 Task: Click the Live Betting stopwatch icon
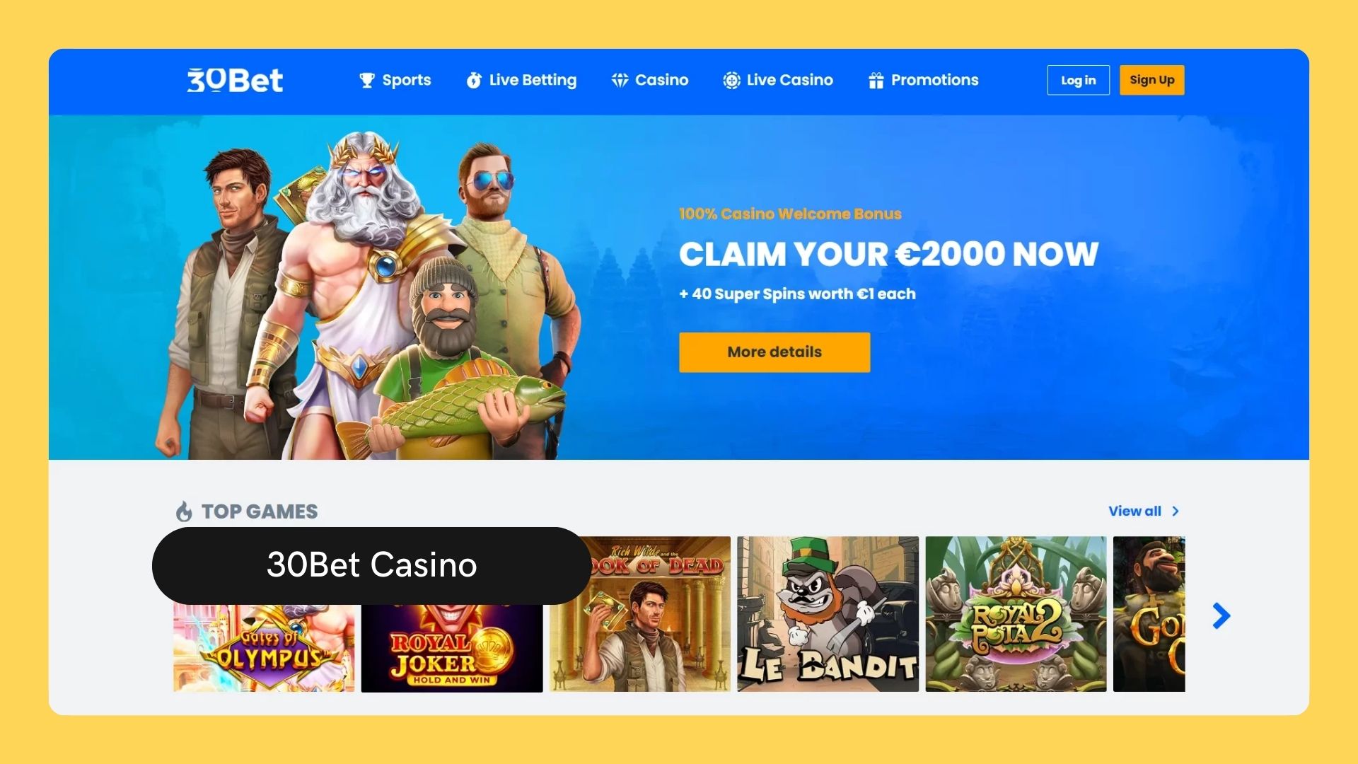(x=474, y=81)
